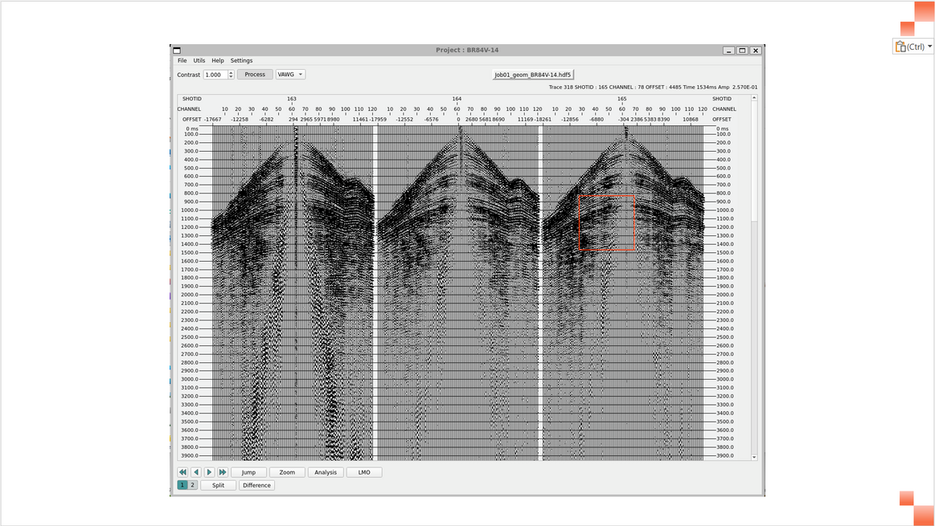Click the clipboard paste options icon
The image size is (935, 526).
tap(900, 47)
